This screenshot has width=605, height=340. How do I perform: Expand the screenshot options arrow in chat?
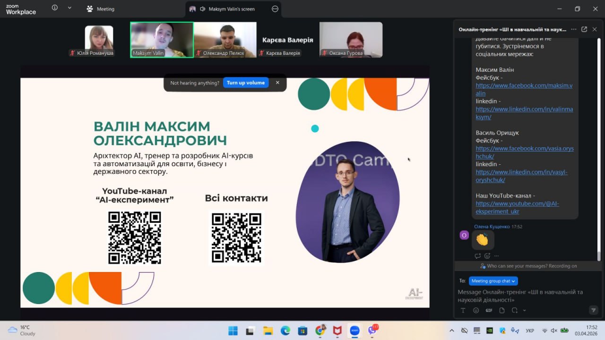point(524,310)
